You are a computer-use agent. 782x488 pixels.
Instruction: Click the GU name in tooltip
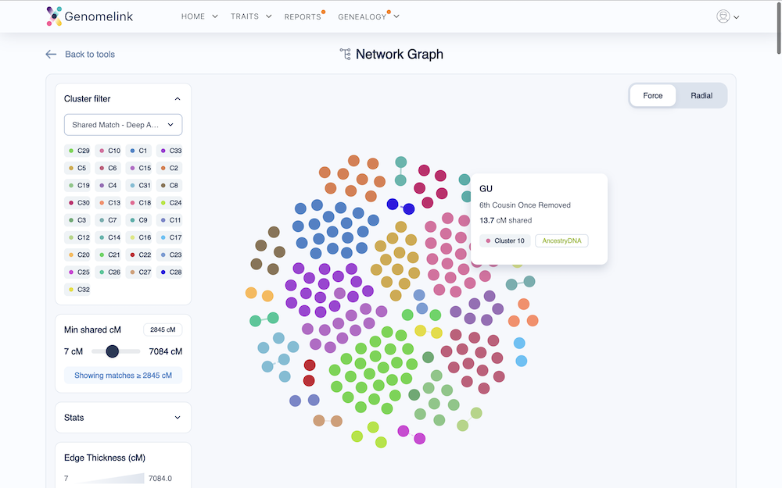pyautogui.click(x=486, y=189)
